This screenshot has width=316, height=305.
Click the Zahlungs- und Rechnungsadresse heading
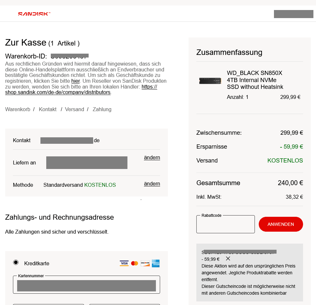(60, 217)
